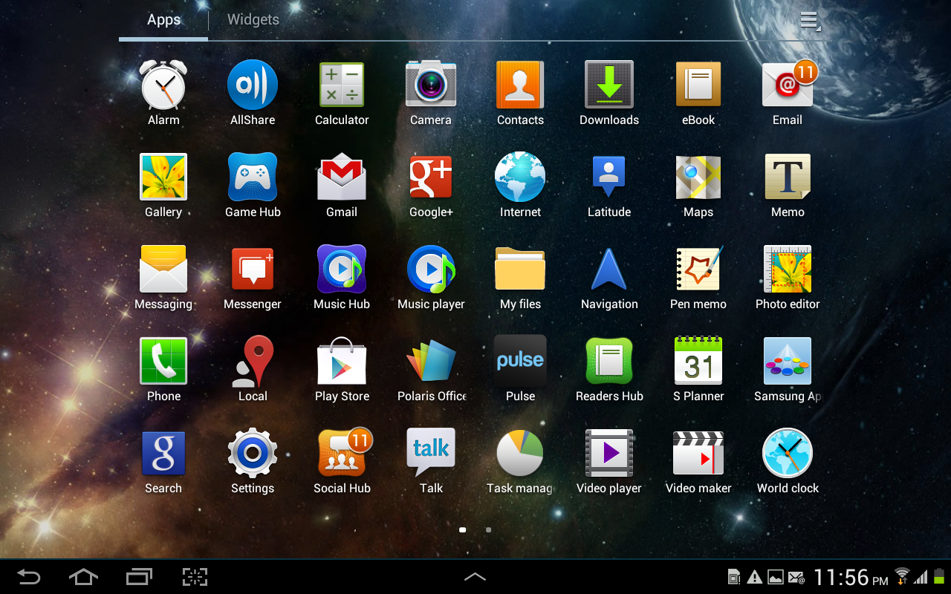Open the Local places app
This screenshot has height=594, width=951.
click(x=253, y=369)
